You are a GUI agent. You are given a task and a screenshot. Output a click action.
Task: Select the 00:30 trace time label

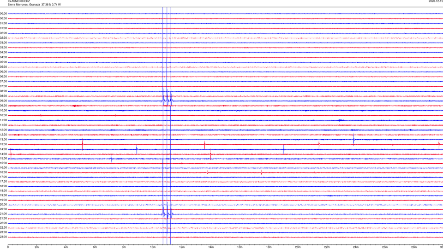click(3, 18)
